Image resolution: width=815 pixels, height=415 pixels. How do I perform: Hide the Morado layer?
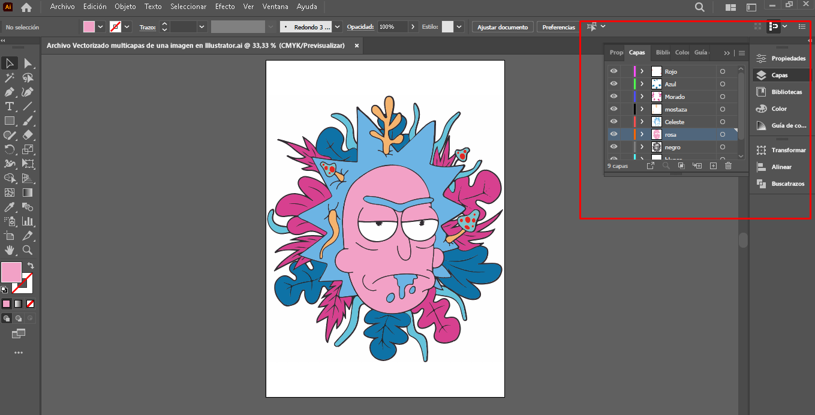pyautogui.click(x=613, y=97)
